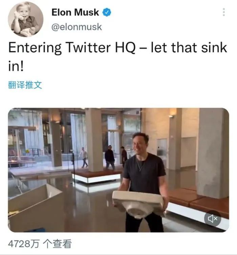237x255 pixels.
Task: Click the phrase 'let that sink' in the tweet
Action: (x=189, y=47)
